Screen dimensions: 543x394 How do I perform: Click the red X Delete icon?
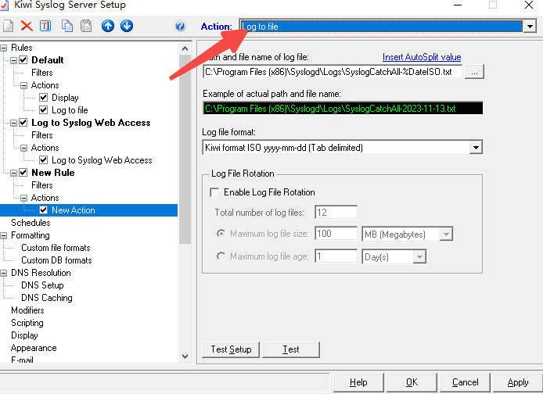click(27, 26)
